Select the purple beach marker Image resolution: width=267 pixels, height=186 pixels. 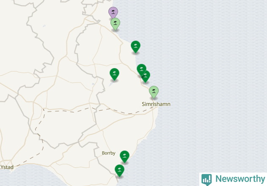click(113, 11)
